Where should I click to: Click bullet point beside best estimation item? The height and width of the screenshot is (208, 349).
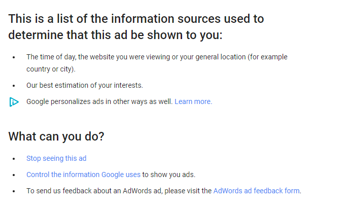pyautogui.click(x=14, y=86)
